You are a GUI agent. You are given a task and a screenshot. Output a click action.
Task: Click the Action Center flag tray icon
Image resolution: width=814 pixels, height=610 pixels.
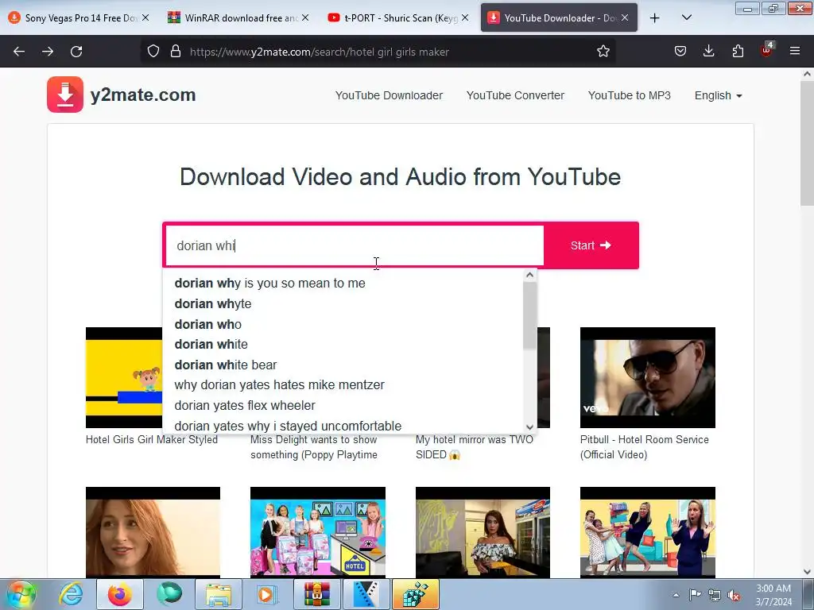[x=695, y=595]
